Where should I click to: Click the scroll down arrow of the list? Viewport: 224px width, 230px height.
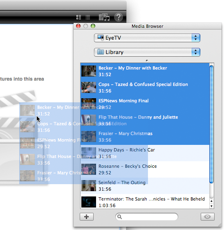click(x=211, y=206)
